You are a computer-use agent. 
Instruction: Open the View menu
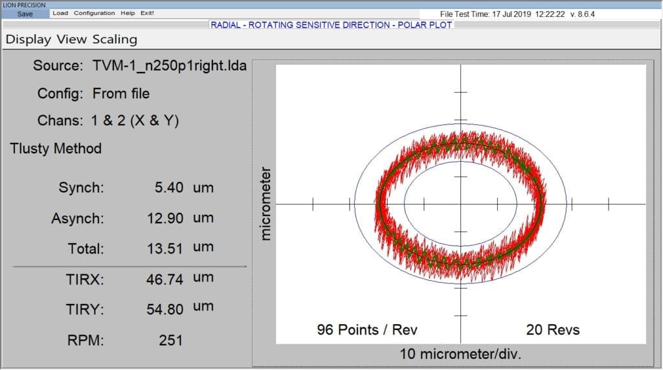click(73, 39)
